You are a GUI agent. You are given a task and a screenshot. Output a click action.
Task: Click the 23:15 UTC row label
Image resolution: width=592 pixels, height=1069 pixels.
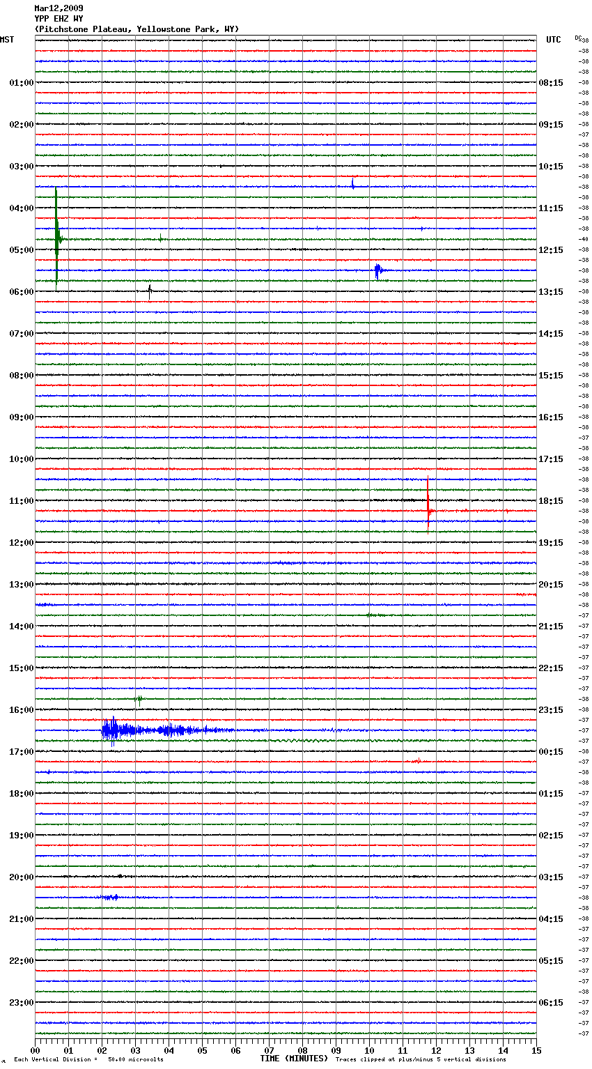tap(551, 710)
